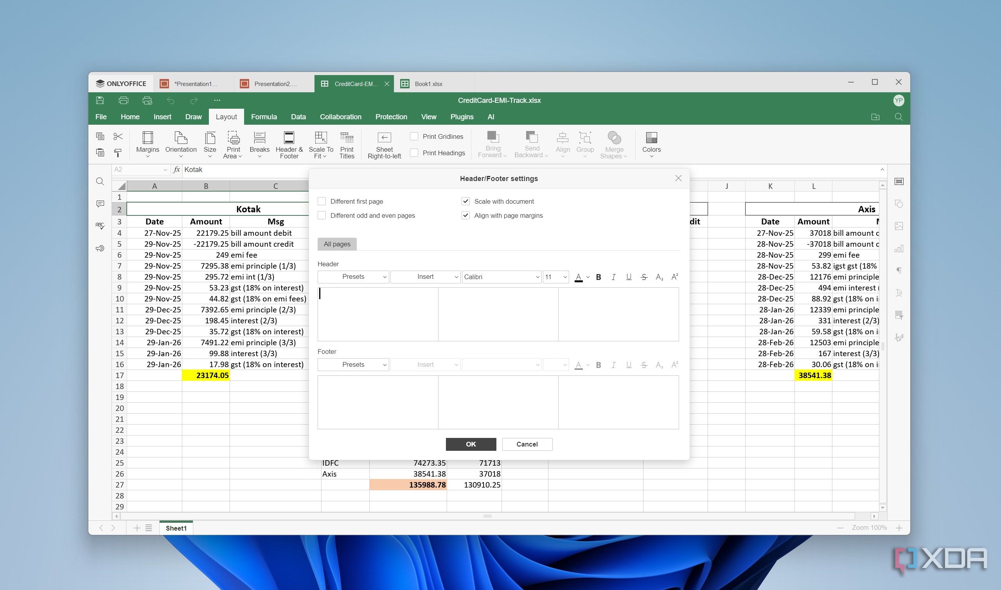This screenshot has width=1001, height=590.
Task: Click Subscript in the Header formatting bar
Action: click(660, 277)
